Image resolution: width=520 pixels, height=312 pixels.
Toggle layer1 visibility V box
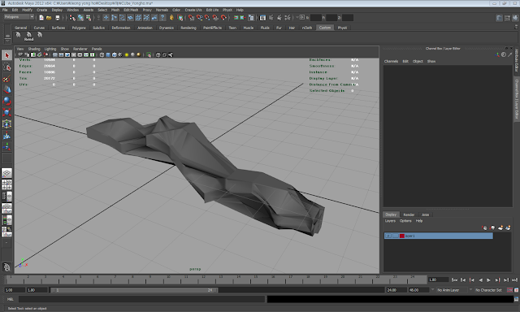click(388, 236)
